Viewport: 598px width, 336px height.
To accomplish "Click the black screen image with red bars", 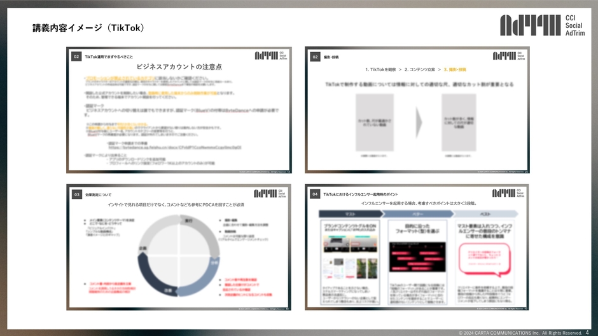I will pos(417,257).
